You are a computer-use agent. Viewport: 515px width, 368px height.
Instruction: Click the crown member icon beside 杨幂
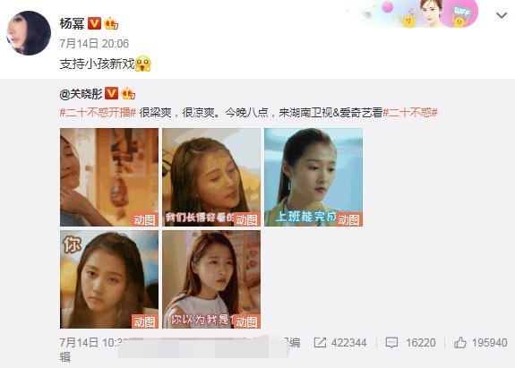(111, 23)
